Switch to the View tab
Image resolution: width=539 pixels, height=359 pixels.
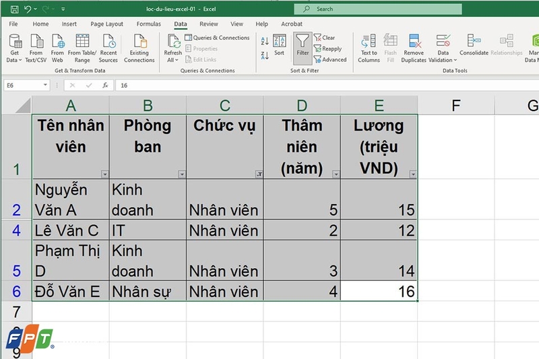tap(236, 24)
